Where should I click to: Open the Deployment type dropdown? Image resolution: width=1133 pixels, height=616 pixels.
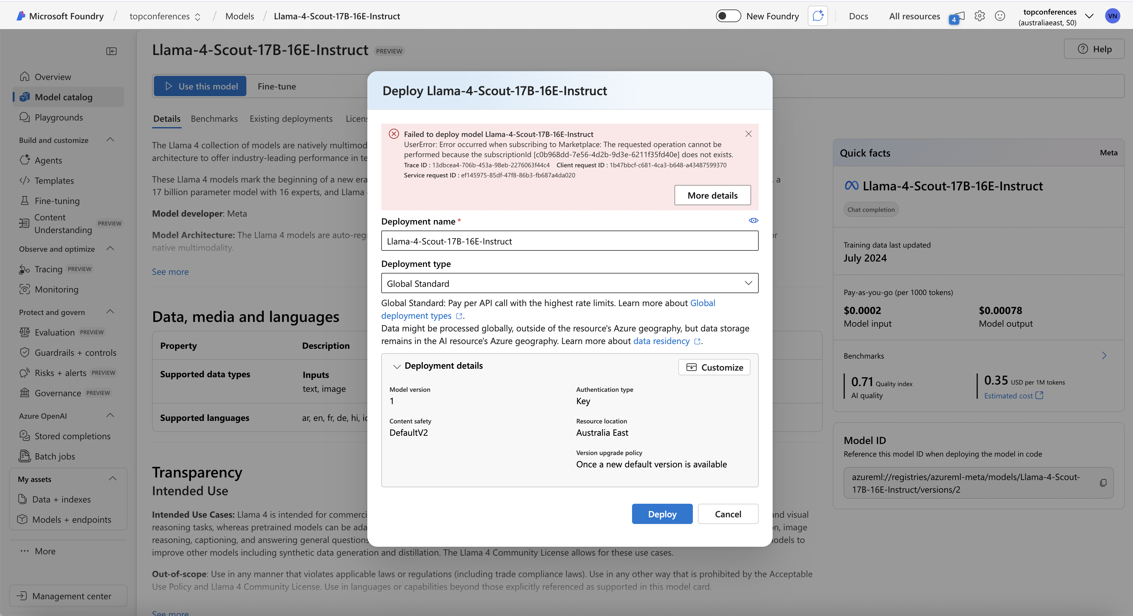pyautogui.click(x=570, y=283)
